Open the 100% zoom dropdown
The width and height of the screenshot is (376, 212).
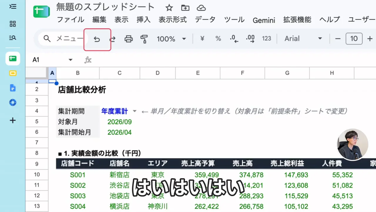172,39
